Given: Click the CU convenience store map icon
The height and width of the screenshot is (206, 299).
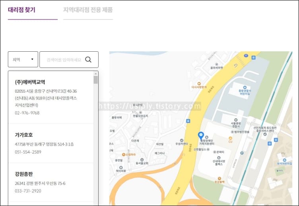Looking at the screenshot, I should click(230, 138).
